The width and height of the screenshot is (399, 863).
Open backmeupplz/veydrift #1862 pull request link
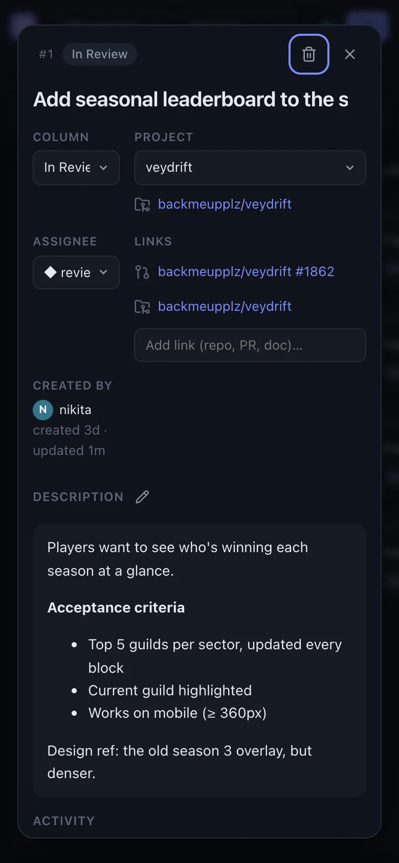[246, 271]
